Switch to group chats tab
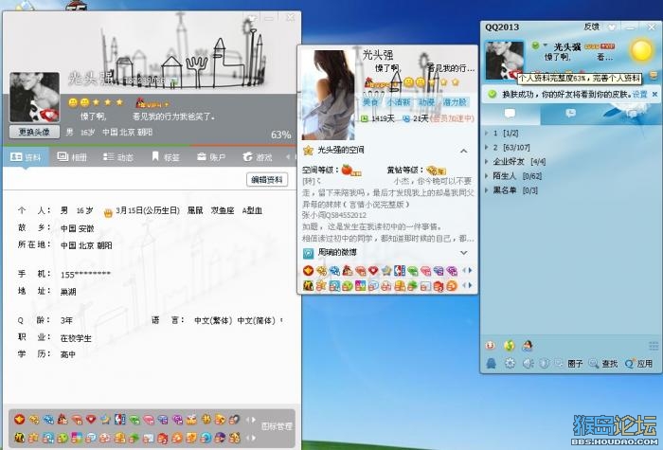 coord(632,114)
